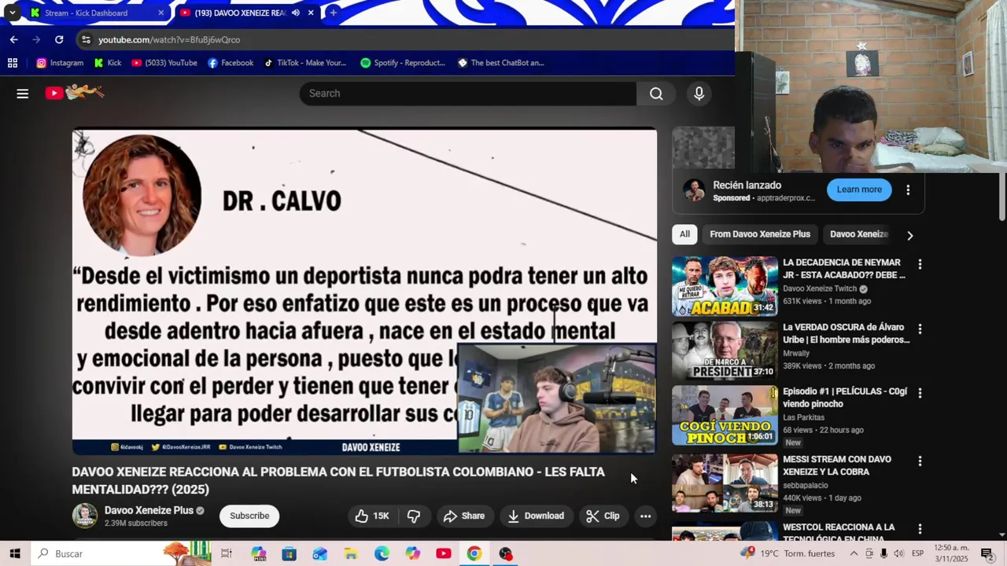Open the Álvaro Uribe video thumbnail

[725, 351]
